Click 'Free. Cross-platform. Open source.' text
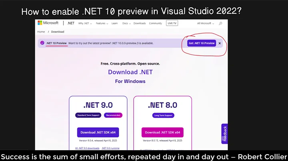Viewport: 288px width, 161px height. click(x=130, y=64)
